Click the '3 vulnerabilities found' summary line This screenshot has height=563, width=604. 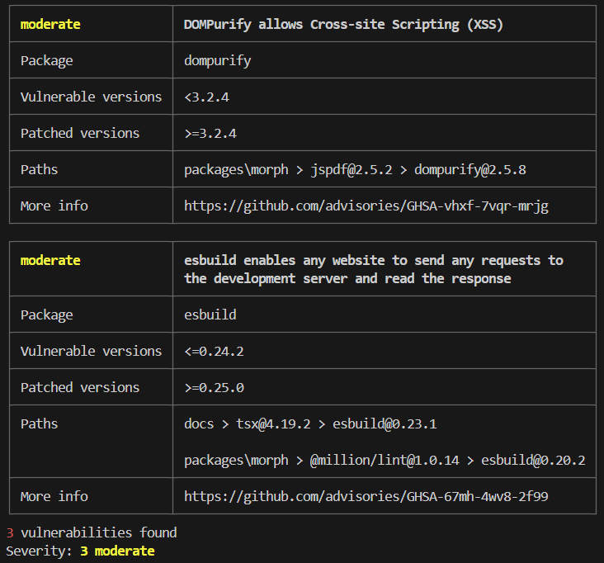pyautogui.click(x=92, y=532)
